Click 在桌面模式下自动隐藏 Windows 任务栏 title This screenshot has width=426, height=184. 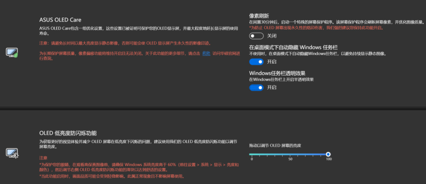[293, 47]
